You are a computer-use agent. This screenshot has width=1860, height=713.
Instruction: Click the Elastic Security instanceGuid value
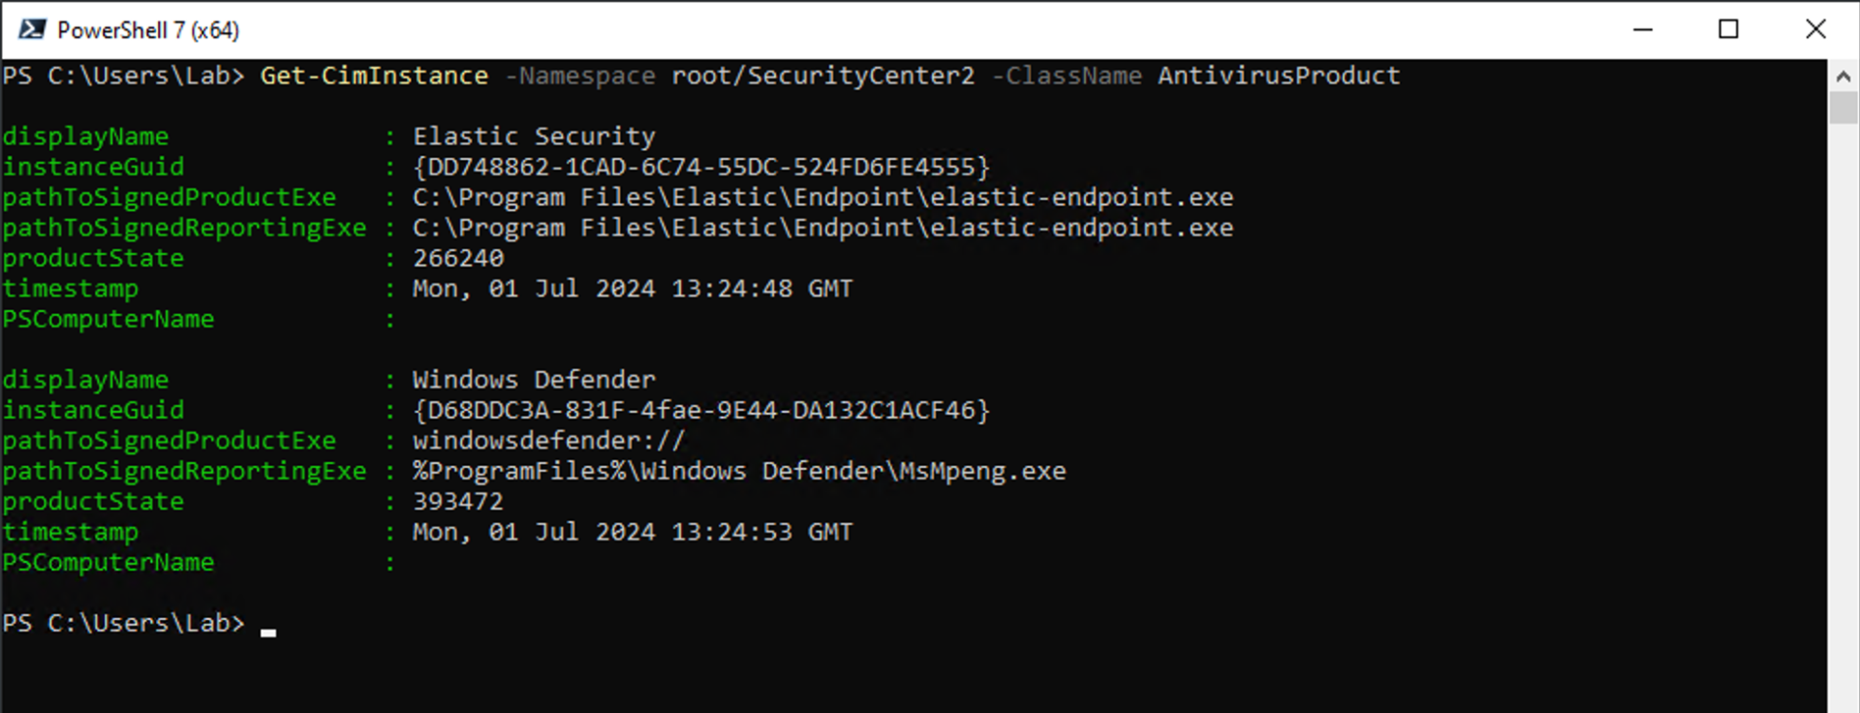tap(701, 167)
